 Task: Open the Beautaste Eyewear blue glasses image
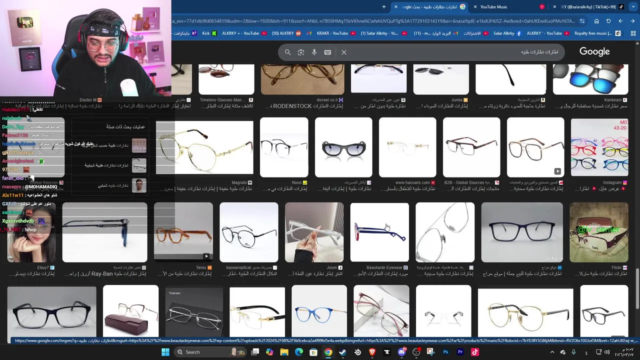(x=379, y=232)
